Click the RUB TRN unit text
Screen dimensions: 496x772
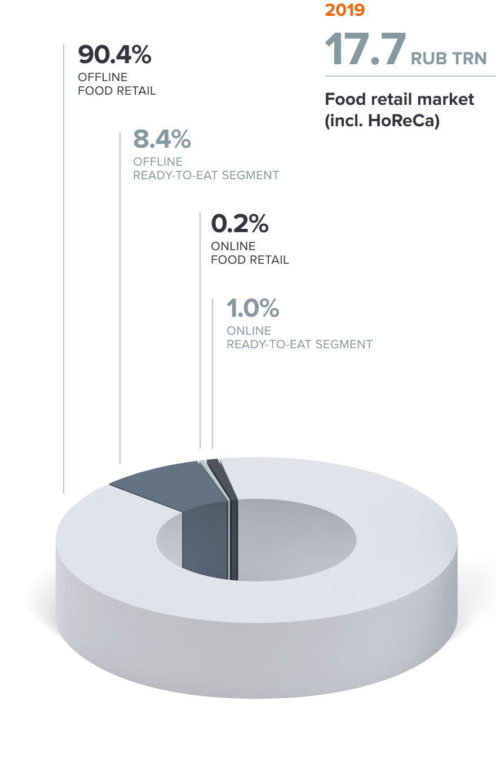448,58
